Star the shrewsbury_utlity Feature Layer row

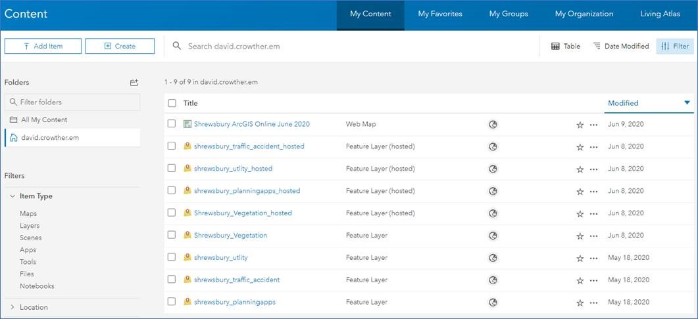tap(580, 258)
